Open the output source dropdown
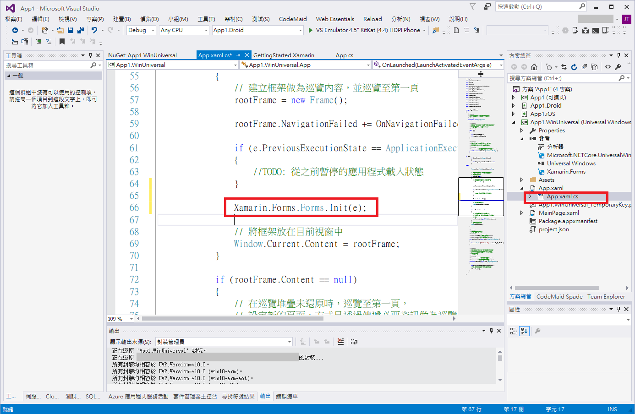The height and width of the screenshot is (414, 635). pyautogui.click(x=224, y=342)
